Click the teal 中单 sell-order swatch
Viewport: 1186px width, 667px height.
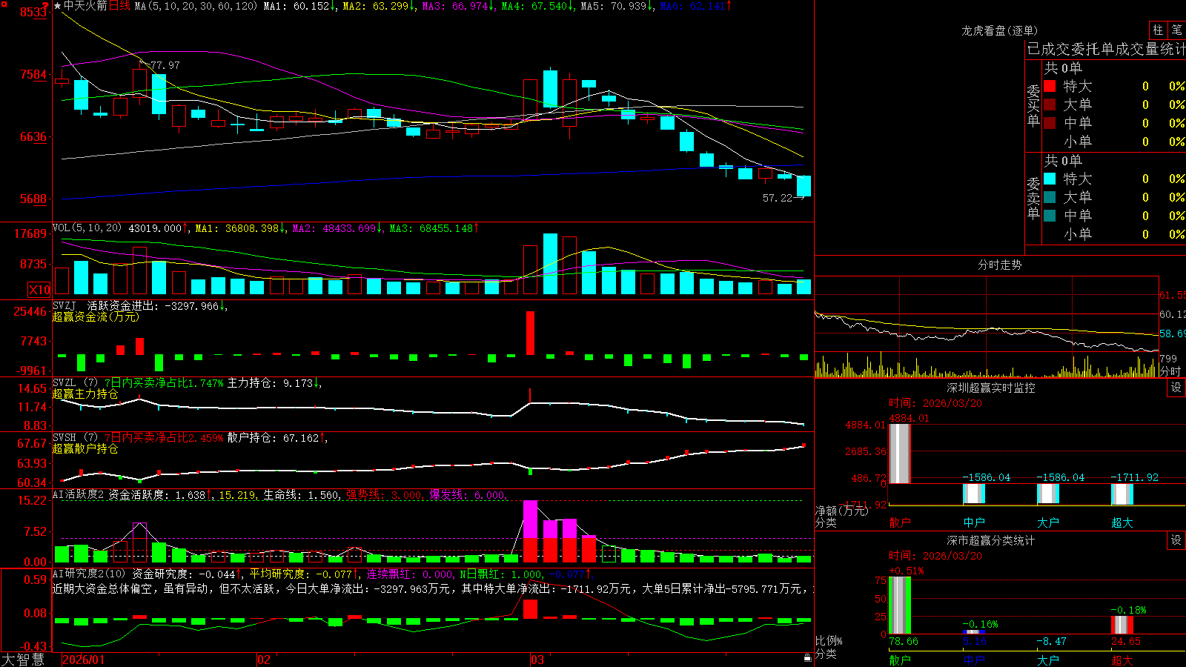coord(1050,216)
